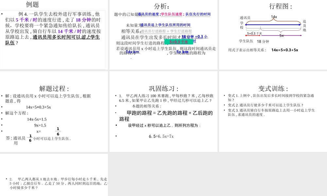Click the equation line '14x-5x=1.5'
The height and width of the screenshot is (196, 327).
pos(37,119)
